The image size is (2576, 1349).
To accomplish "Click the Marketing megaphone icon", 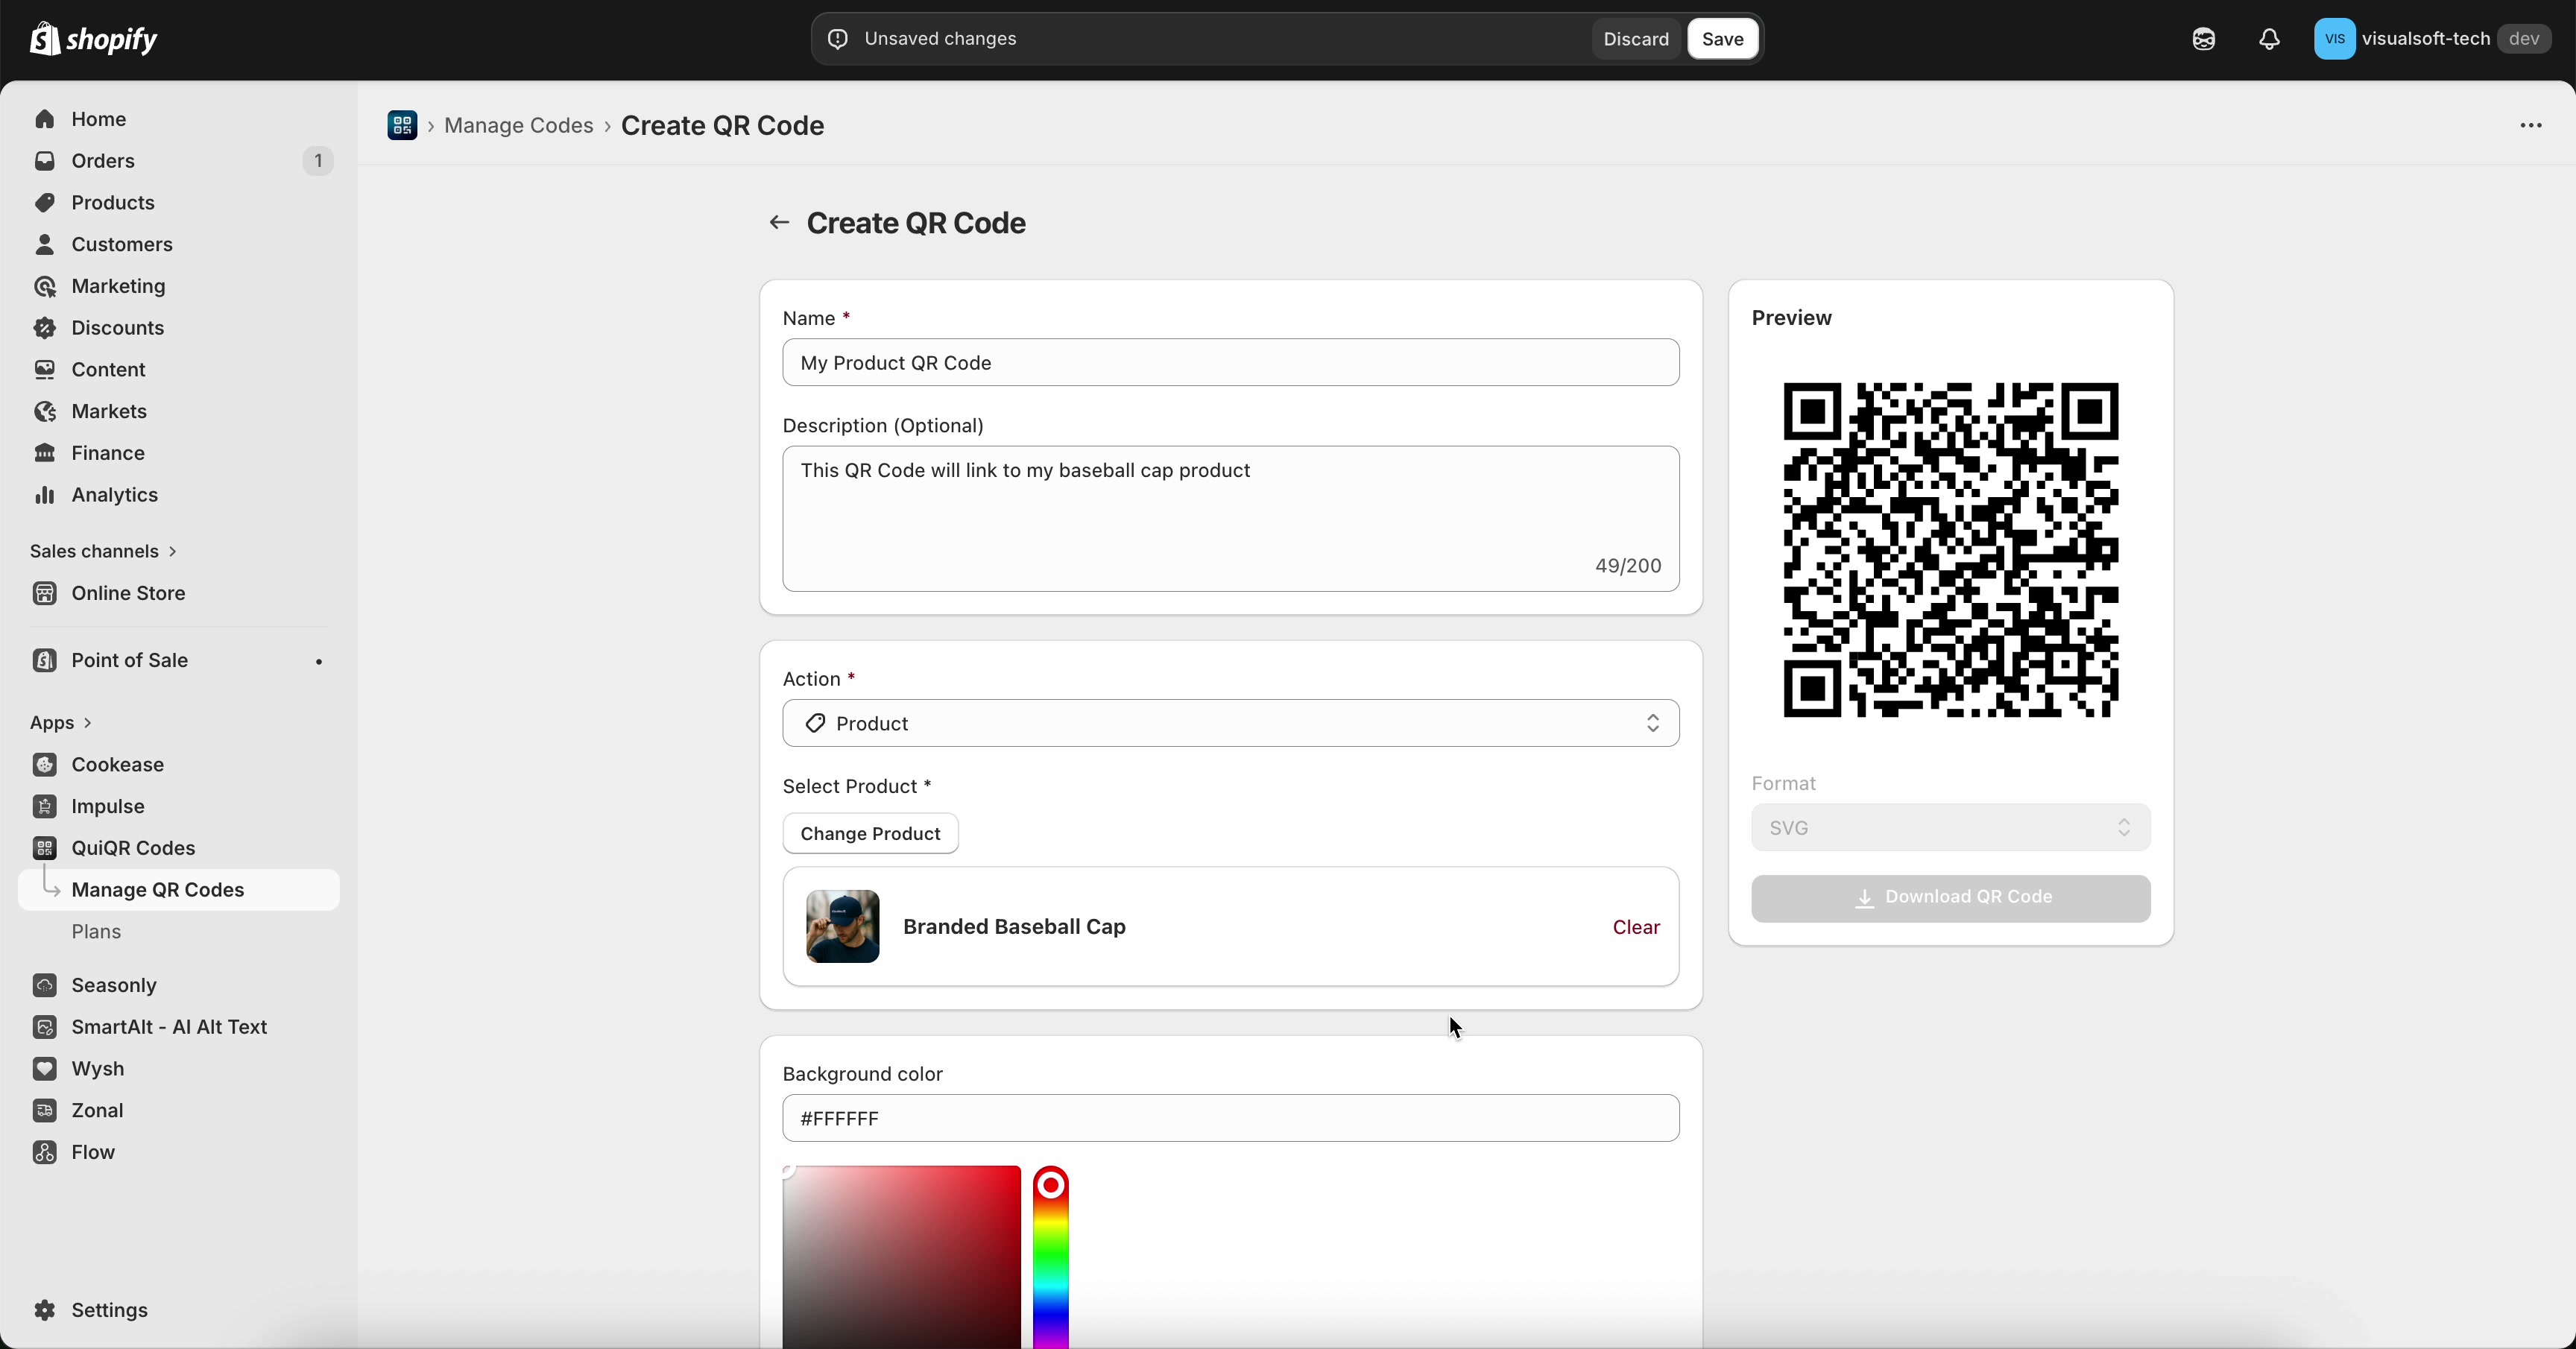I will pos(46,286).
